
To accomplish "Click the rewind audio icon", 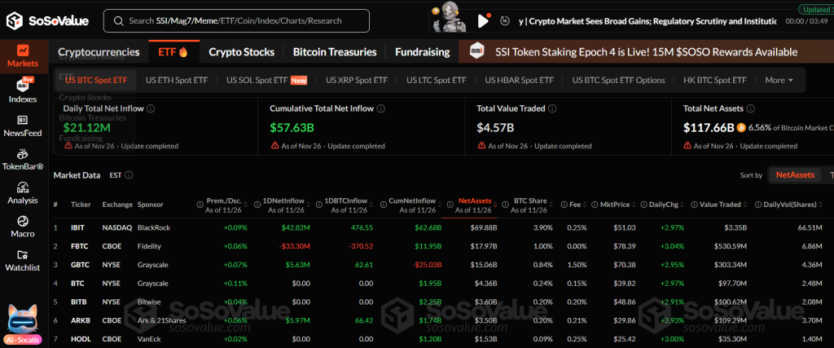I will [x=507, y=20].
